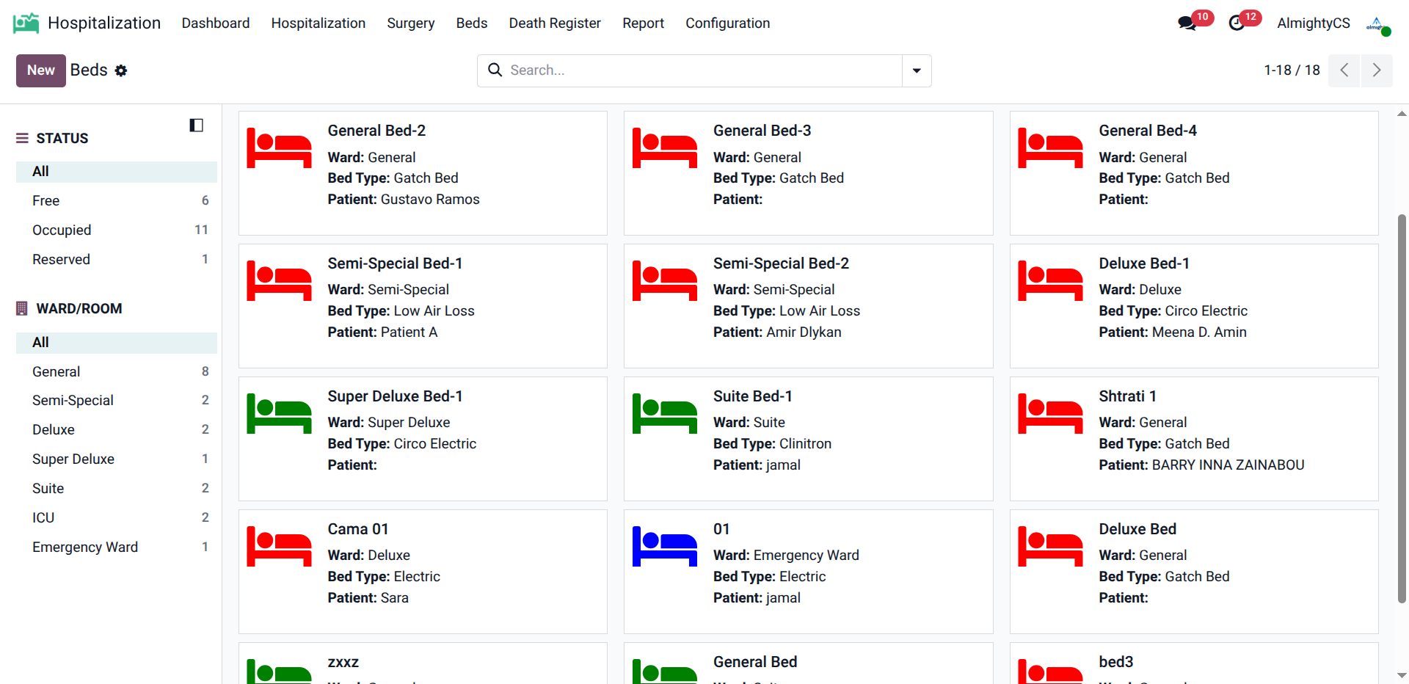Click the user avatar icon

coord(1377,24)
